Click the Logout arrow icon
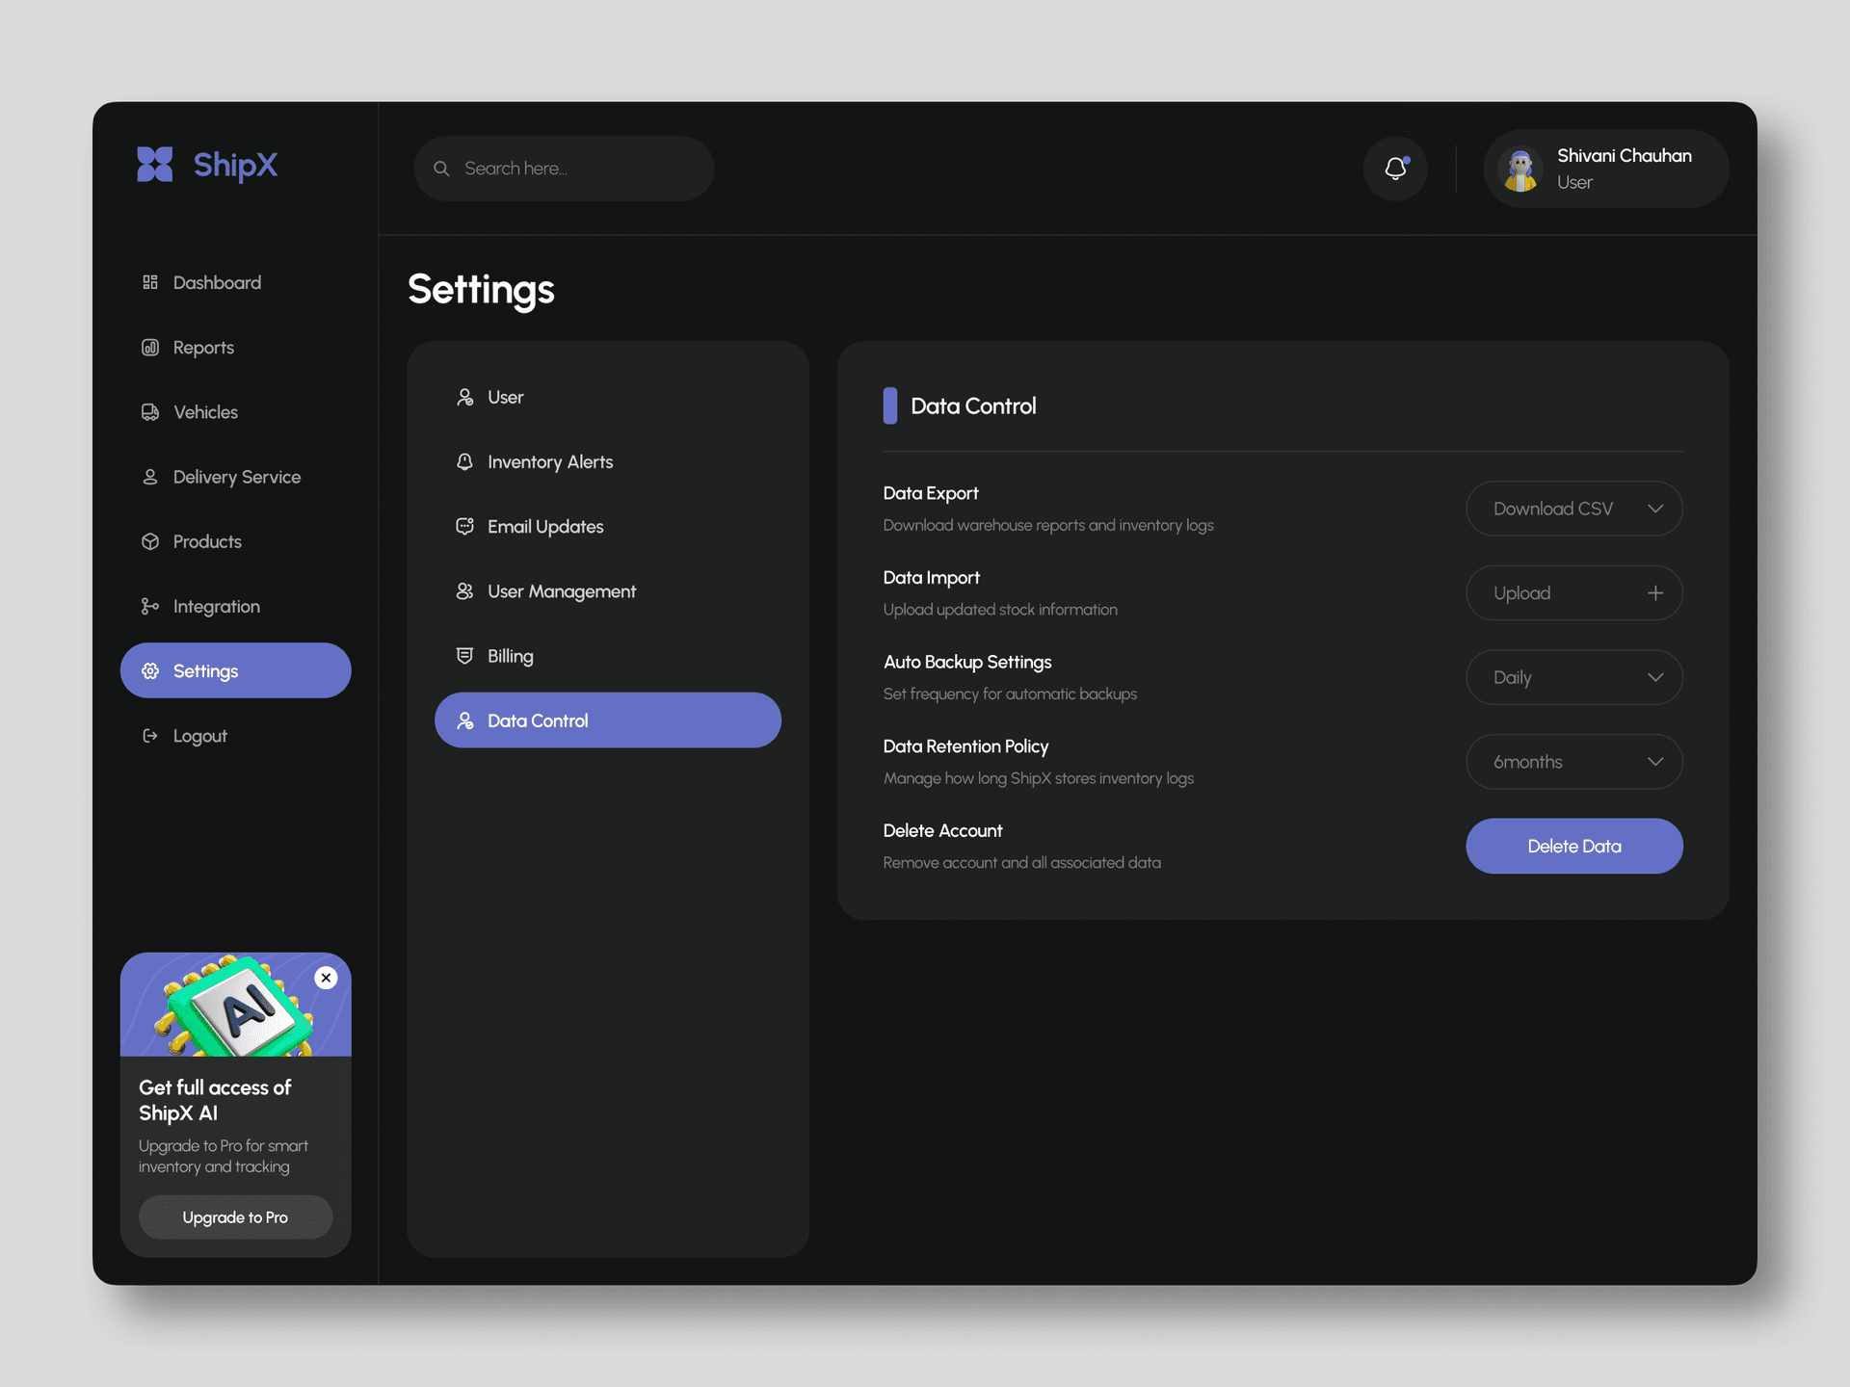This screenshot has height=1387, width=1850. 150,736
